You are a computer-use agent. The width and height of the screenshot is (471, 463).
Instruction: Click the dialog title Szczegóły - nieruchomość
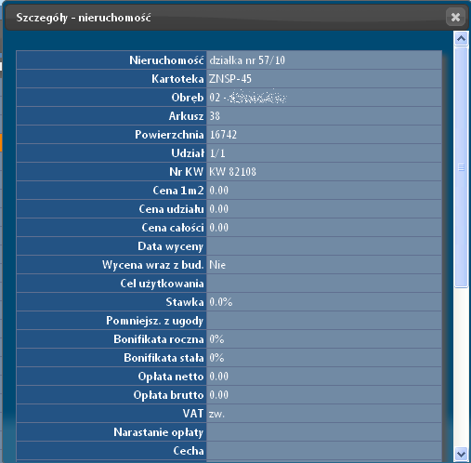[x=84, y=18]
